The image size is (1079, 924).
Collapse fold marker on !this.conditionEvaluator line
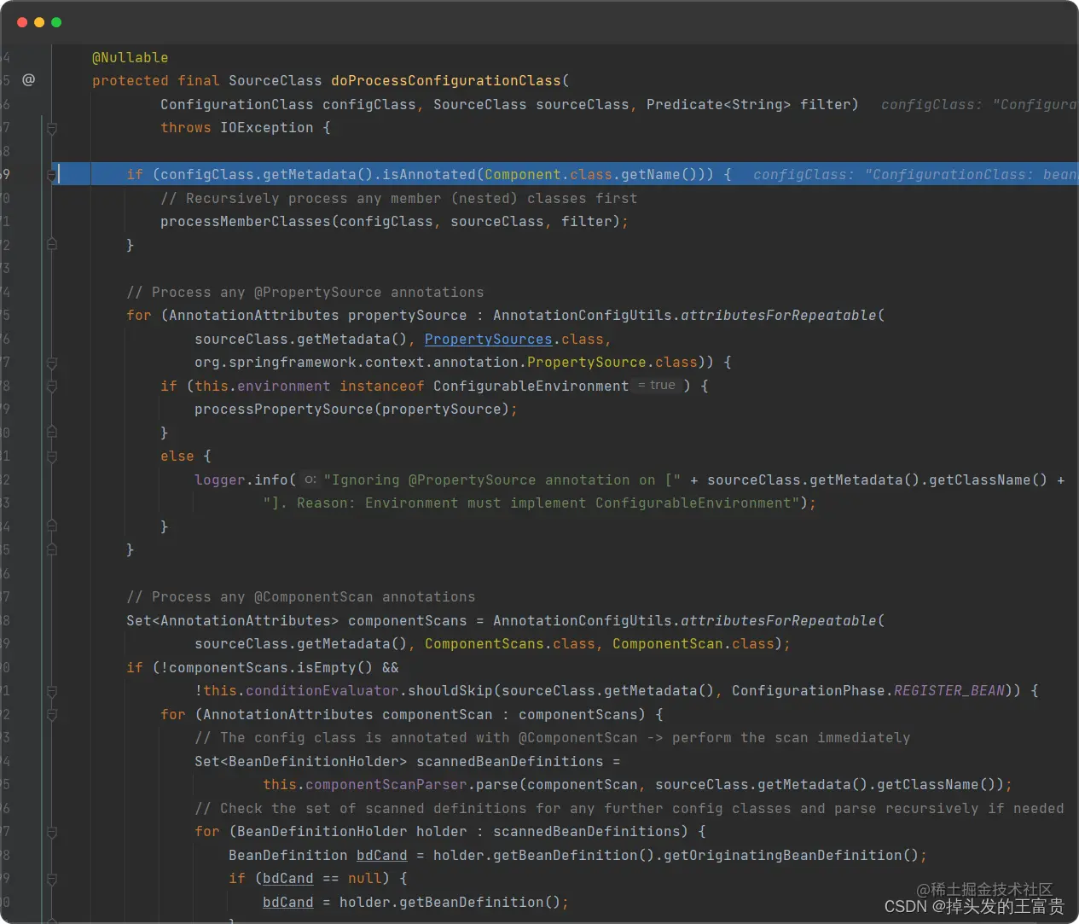[52, 691]
